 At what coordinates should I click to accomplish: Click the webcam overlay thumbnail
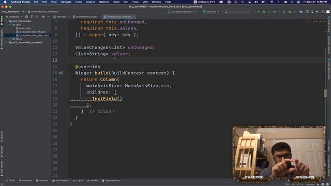[279, 153]
